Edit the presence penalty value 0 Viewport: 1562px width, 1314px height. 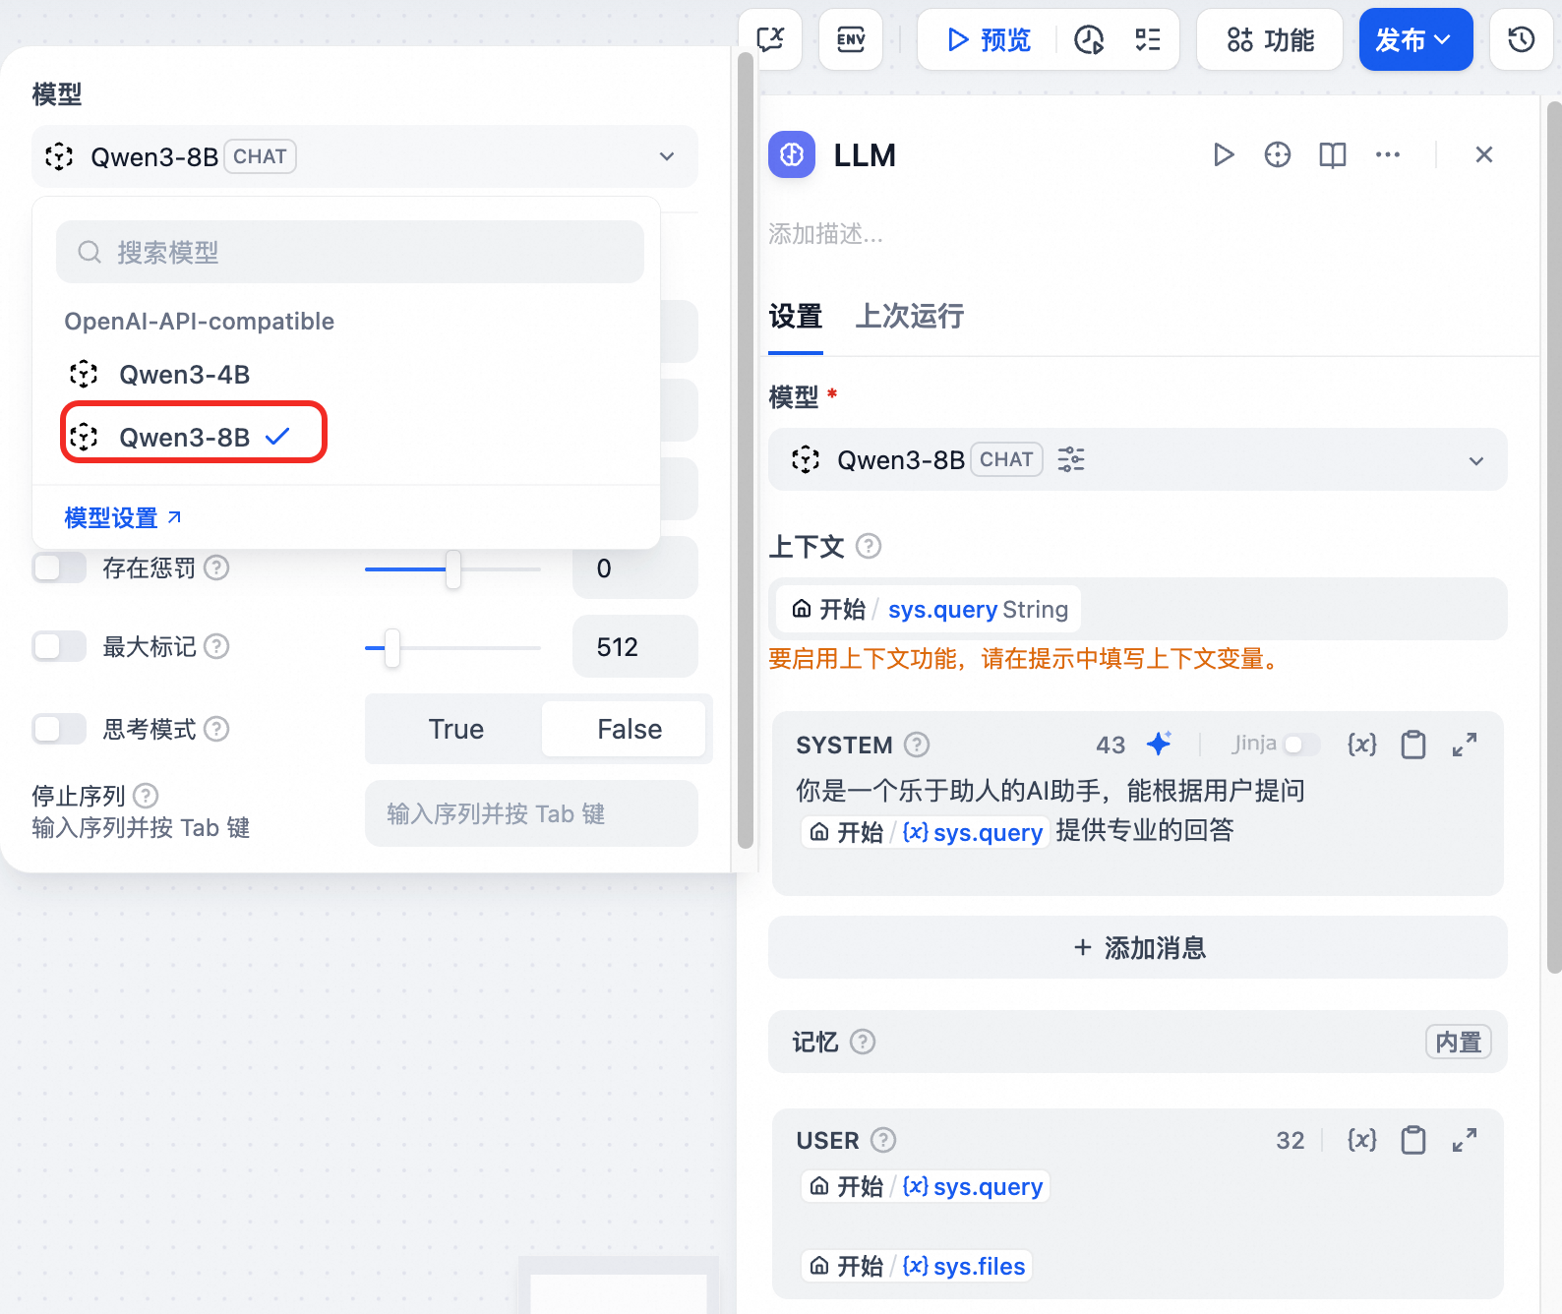(x=635, y=567)
